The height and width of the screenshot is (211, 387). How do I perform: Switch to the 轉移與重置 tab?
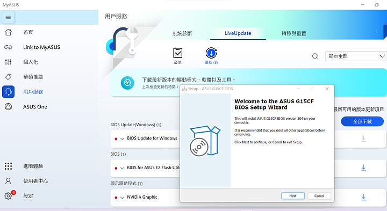tap(294, 33)
